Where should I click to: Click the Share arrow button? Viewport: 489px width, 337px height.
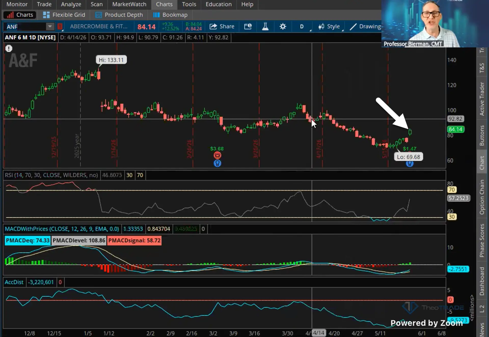coord(222,27)
